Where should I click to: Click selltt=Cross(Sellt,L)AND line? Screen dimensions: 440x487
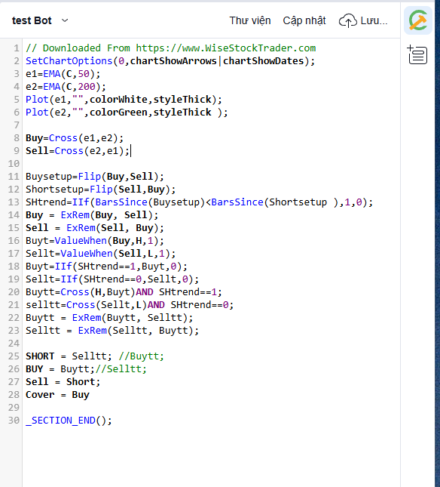click(130, 305)
